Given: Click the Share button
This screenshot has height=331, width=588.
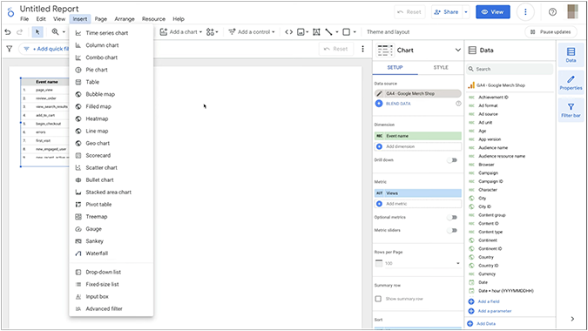Looking at the screenshot, I should click(446, 12).
